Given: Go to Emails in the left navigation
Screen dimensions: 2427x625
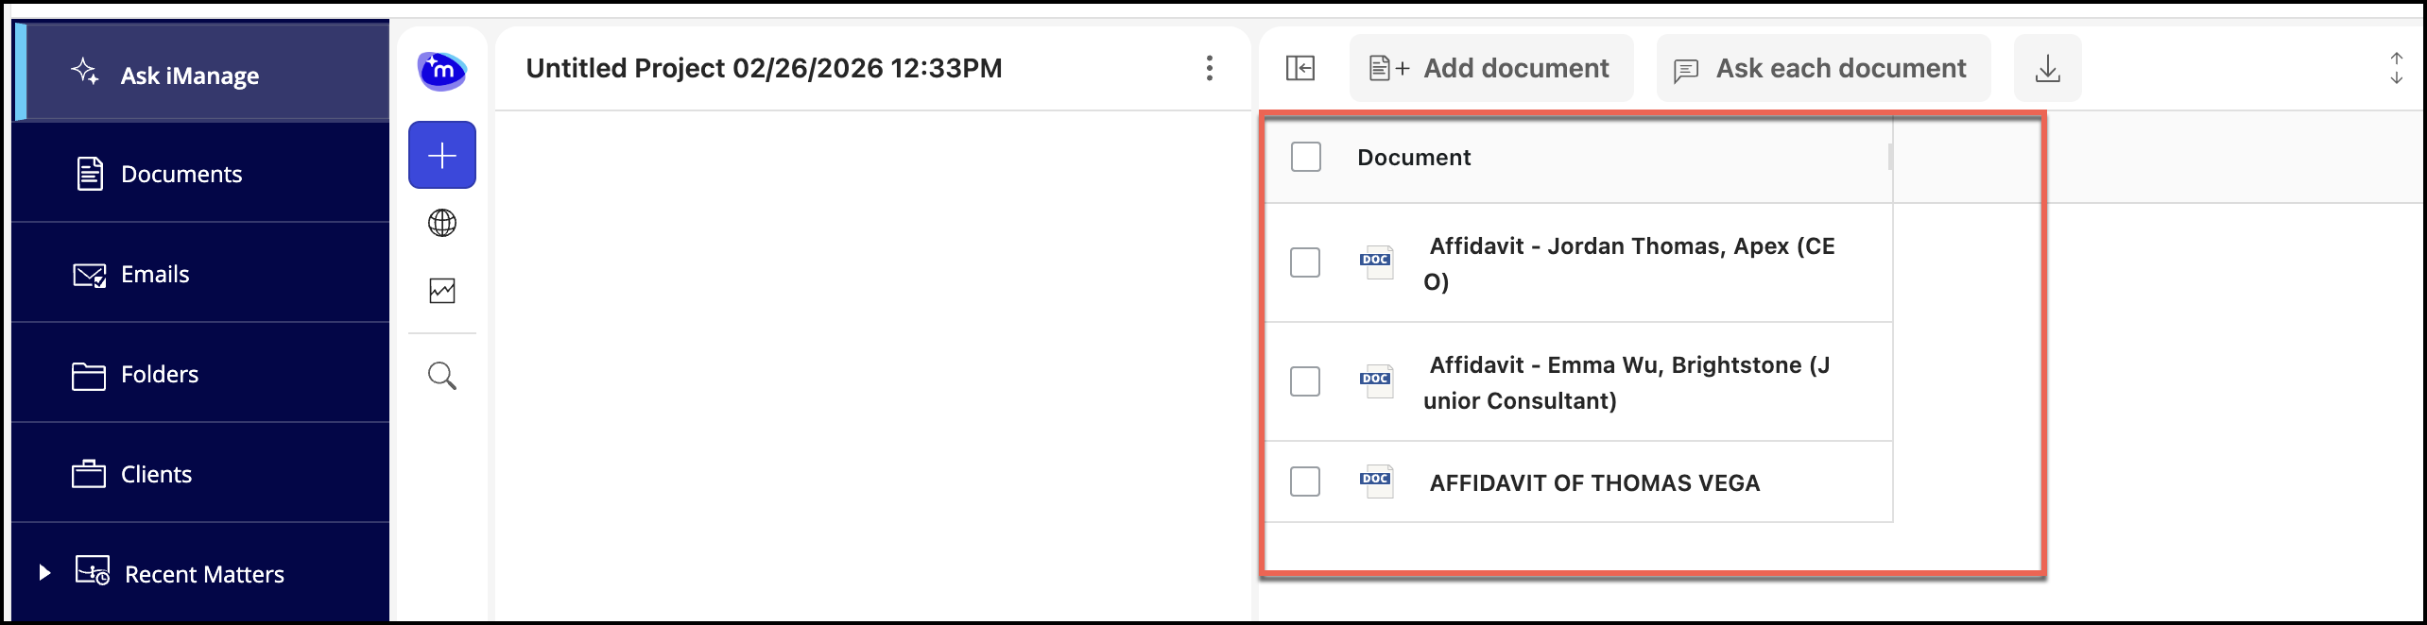Looking at the screenshot, I should [x=155, y=274].
